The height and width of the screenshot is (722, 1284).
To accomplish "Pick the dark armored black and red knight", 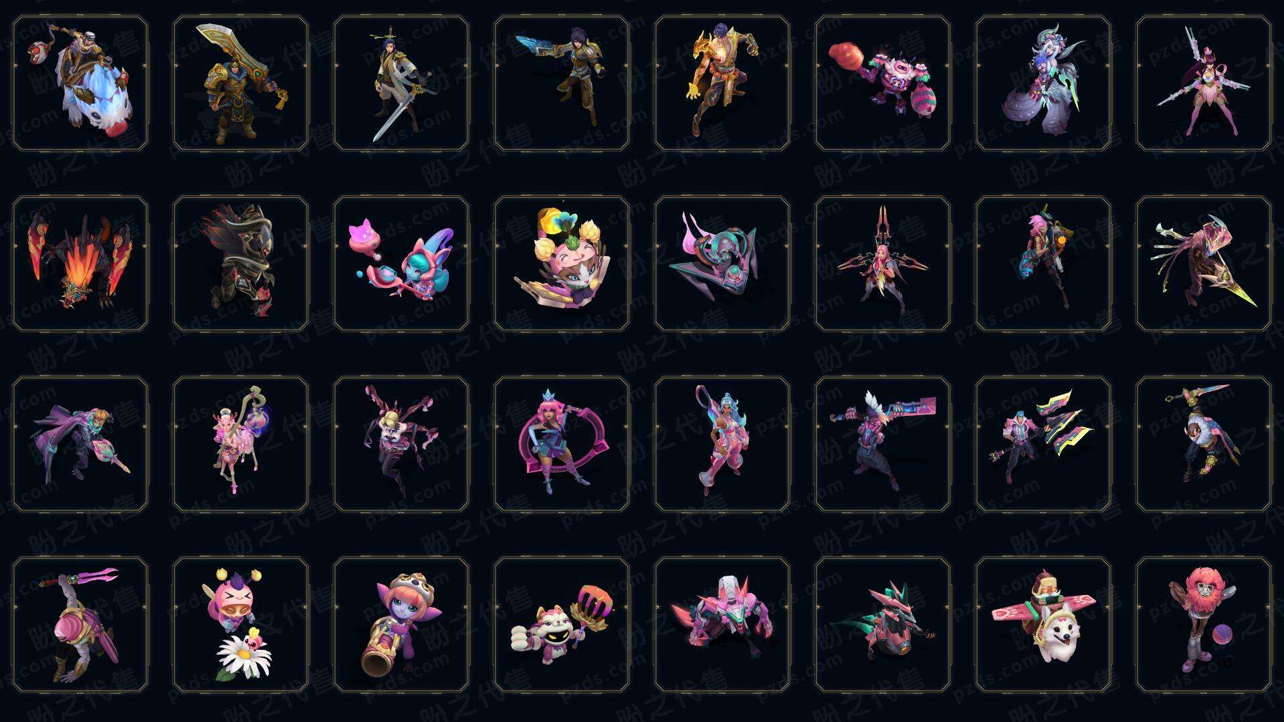I will 241,263.
